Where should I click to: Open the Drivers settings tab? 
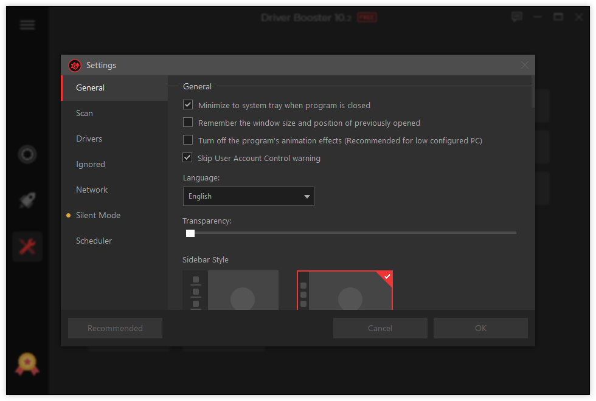(x=114, y=139)
